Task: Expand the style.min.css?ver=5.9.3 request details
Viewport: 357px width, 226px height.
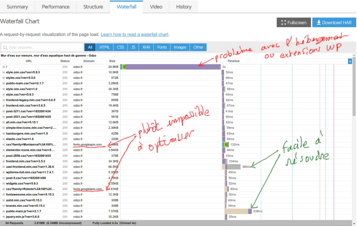Action: [x=3, y=72]
